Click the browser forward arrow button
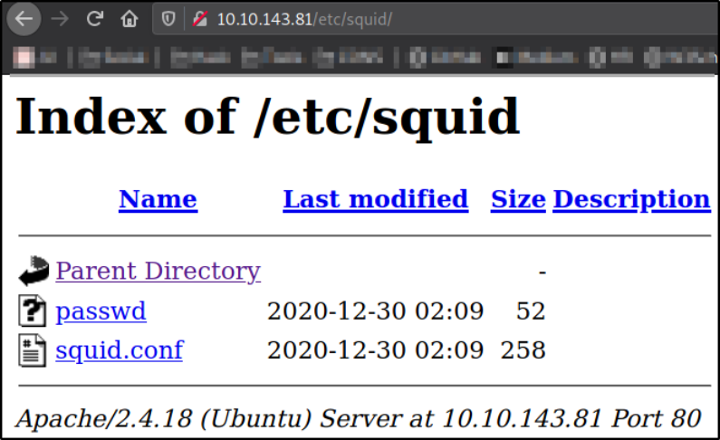 pyautogui.click(x=60, y=19)
